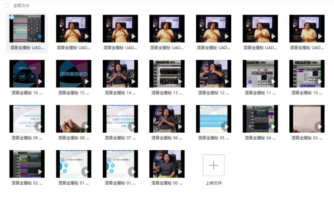The height and width of the screenshot is (203, 334).
Task: Click the 全部文件 breadcrumb text
Action: (21, 6)
